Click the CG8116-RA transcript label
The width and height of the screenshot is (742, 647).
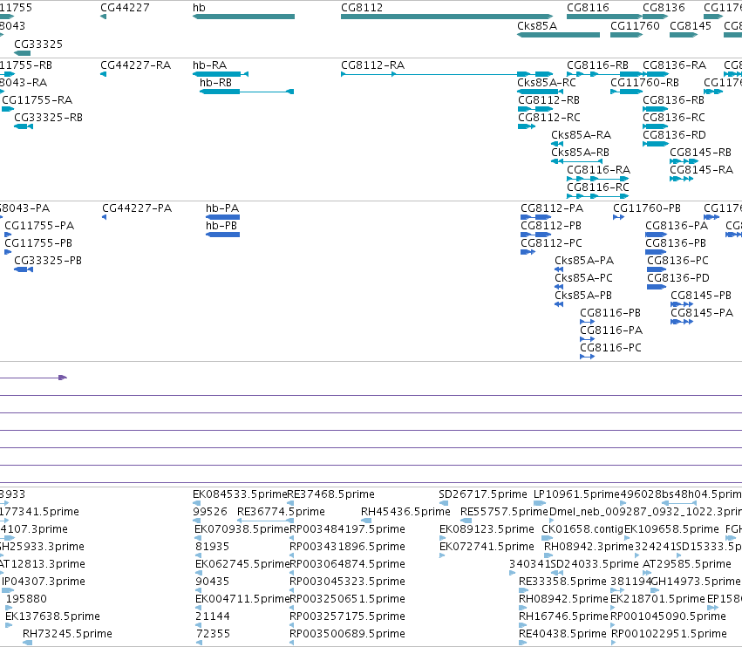coord(599,169)
